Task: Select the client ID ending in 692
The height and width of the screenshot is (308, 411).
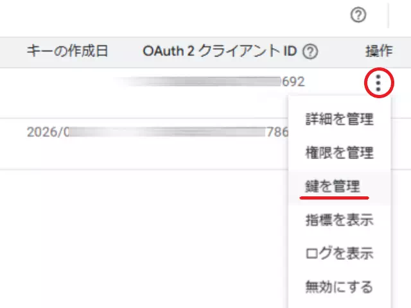Action: 293,81
